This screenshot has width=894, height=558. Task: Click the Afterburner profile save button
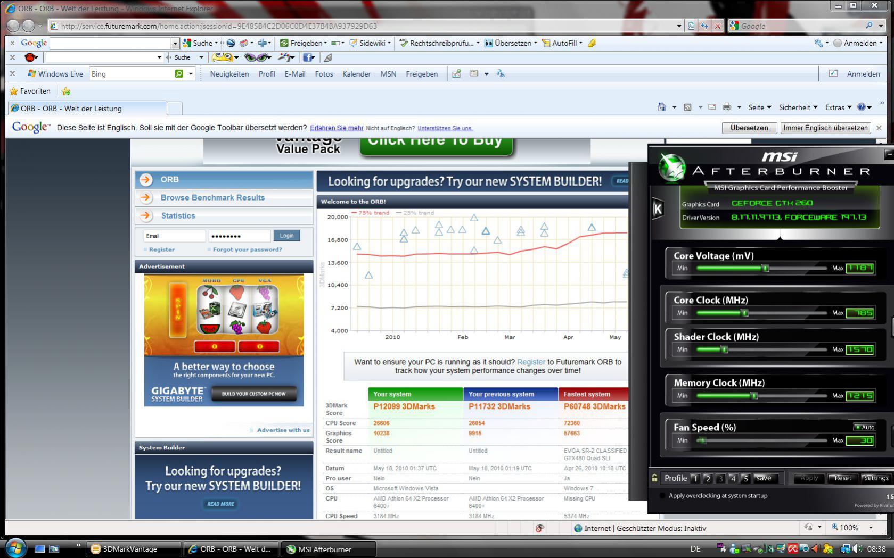click(764, 478)
